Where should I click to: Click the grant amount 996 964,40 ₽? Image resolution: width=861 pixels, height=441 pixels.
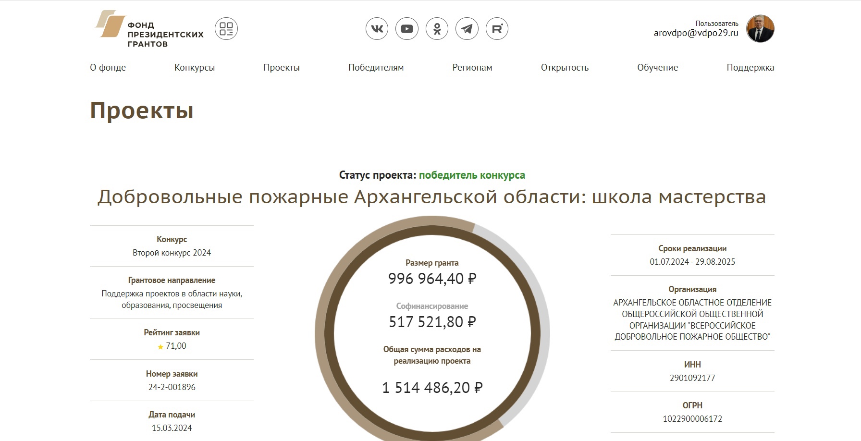pyautogui.click(x=432, y=279)
